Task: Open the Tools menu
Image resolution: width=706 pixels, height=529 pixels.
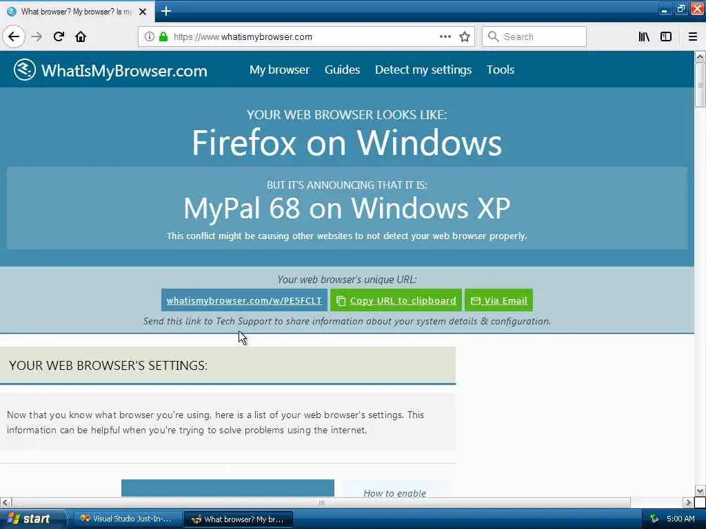Action: pos(501,70)
